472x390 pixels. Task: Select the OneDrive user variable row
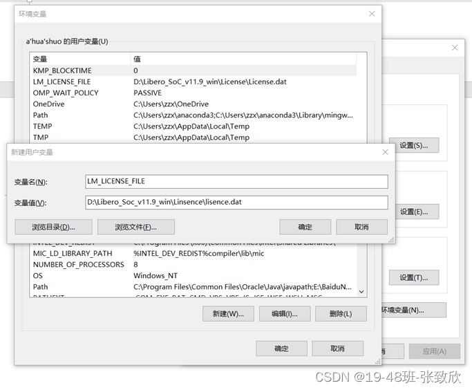pyautogui.click(x=194, y=104)
